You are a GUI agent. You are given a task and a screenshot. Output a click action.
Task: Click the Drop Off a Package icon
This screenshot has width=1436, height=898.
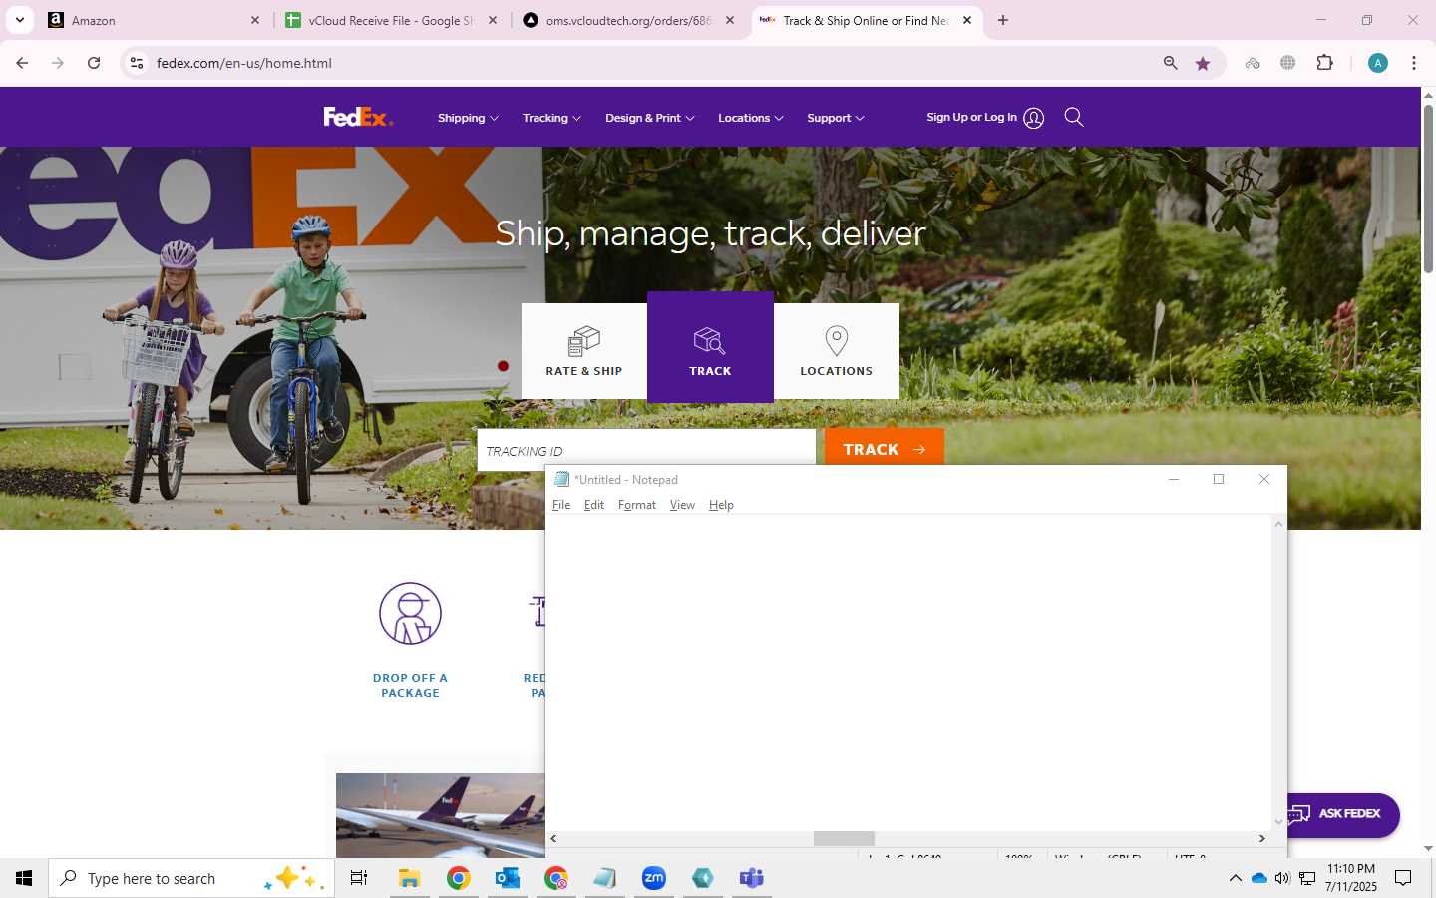click(410, 613)
